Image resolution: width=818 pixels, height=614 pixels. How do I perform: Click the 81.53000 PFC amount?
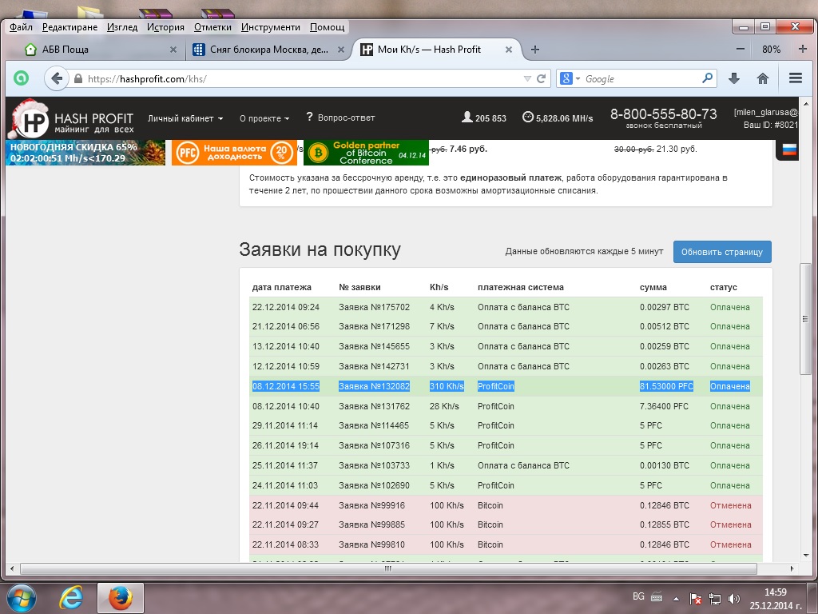[666, 386]
